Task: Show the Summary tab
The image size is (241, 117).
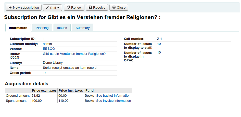Action: point(82,28)
